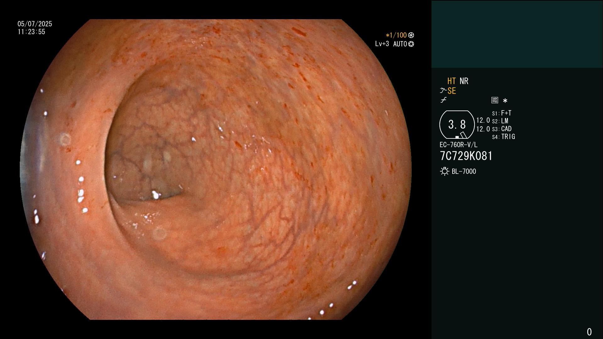Click the S2: LM switch assignment
603x339 pixels.
[500, 121]
